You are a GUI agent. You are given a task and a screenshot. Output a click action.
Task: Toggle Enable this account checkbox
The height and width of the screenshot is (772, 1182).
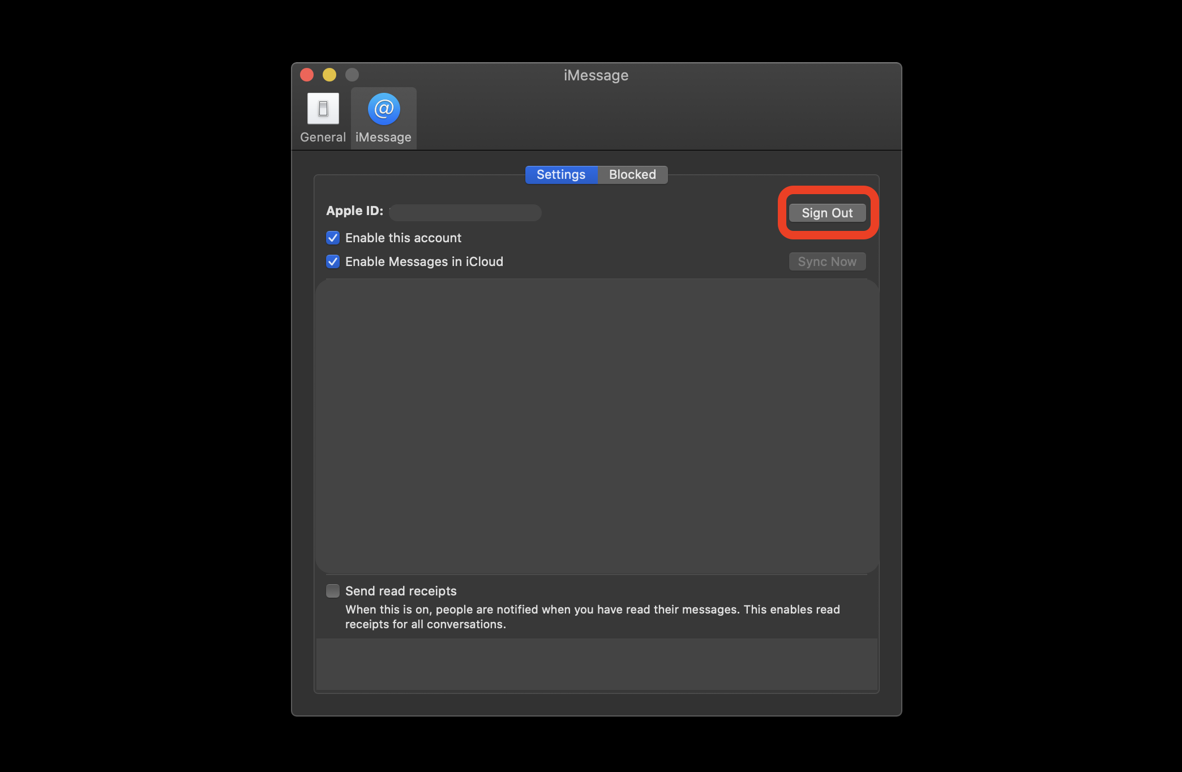pyautogui.click(x=332, y=238)
